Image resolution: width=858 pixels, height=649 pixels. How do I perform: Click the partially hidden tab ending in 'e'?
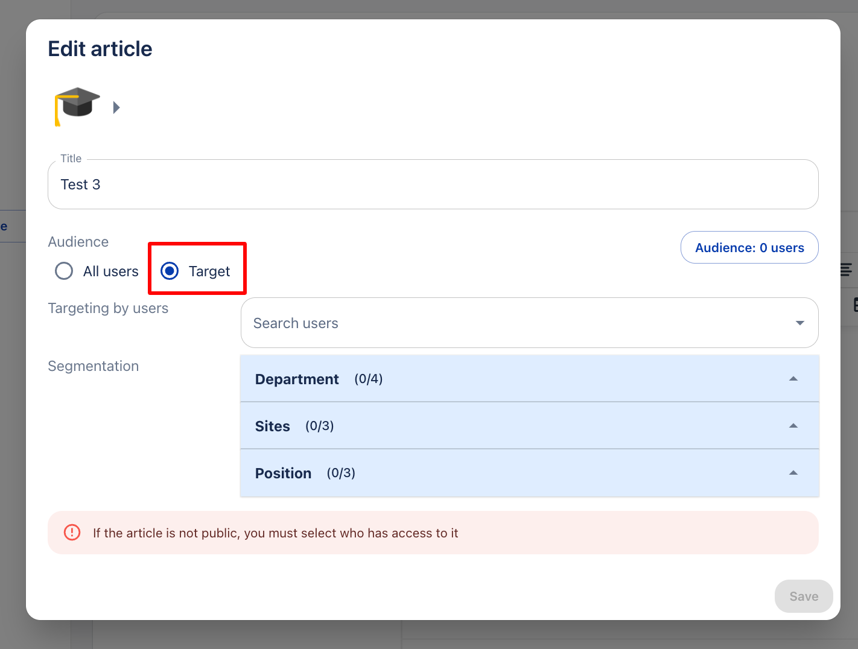[x=5, y=227]
